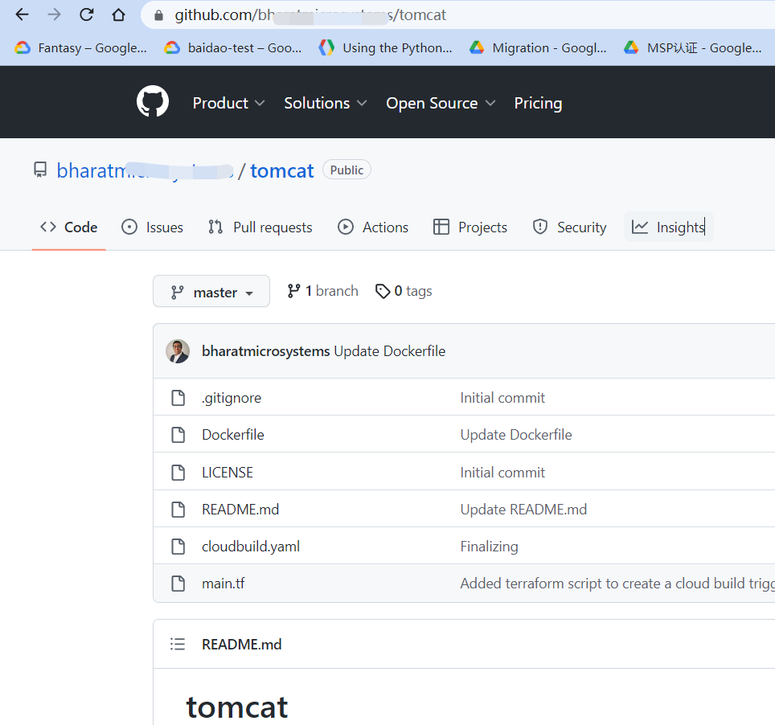Open the Pull requests tab

260,227
